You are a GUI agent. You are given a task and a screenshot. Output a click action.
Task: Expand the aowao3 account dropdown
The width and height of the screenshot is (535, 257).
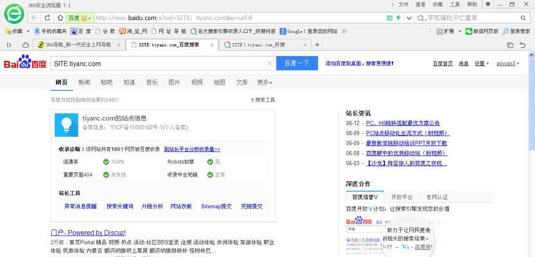(509, 64)
